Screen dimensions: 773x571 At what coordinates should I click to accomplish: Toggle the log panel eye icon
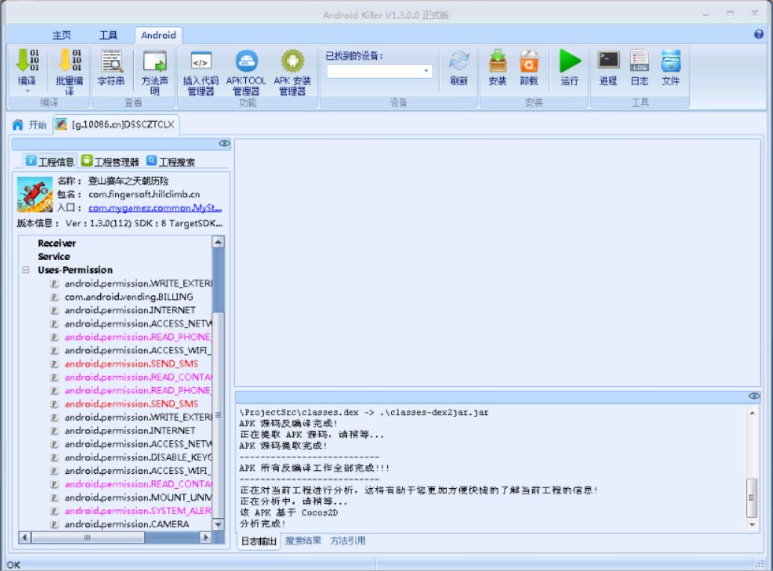[754, 396]
